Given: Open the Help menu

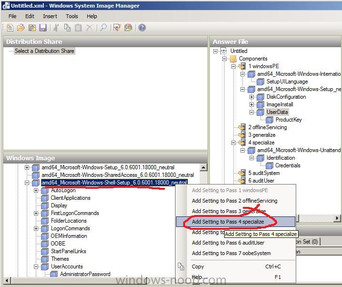Looking at the screenshot, I should click(92, 16).
